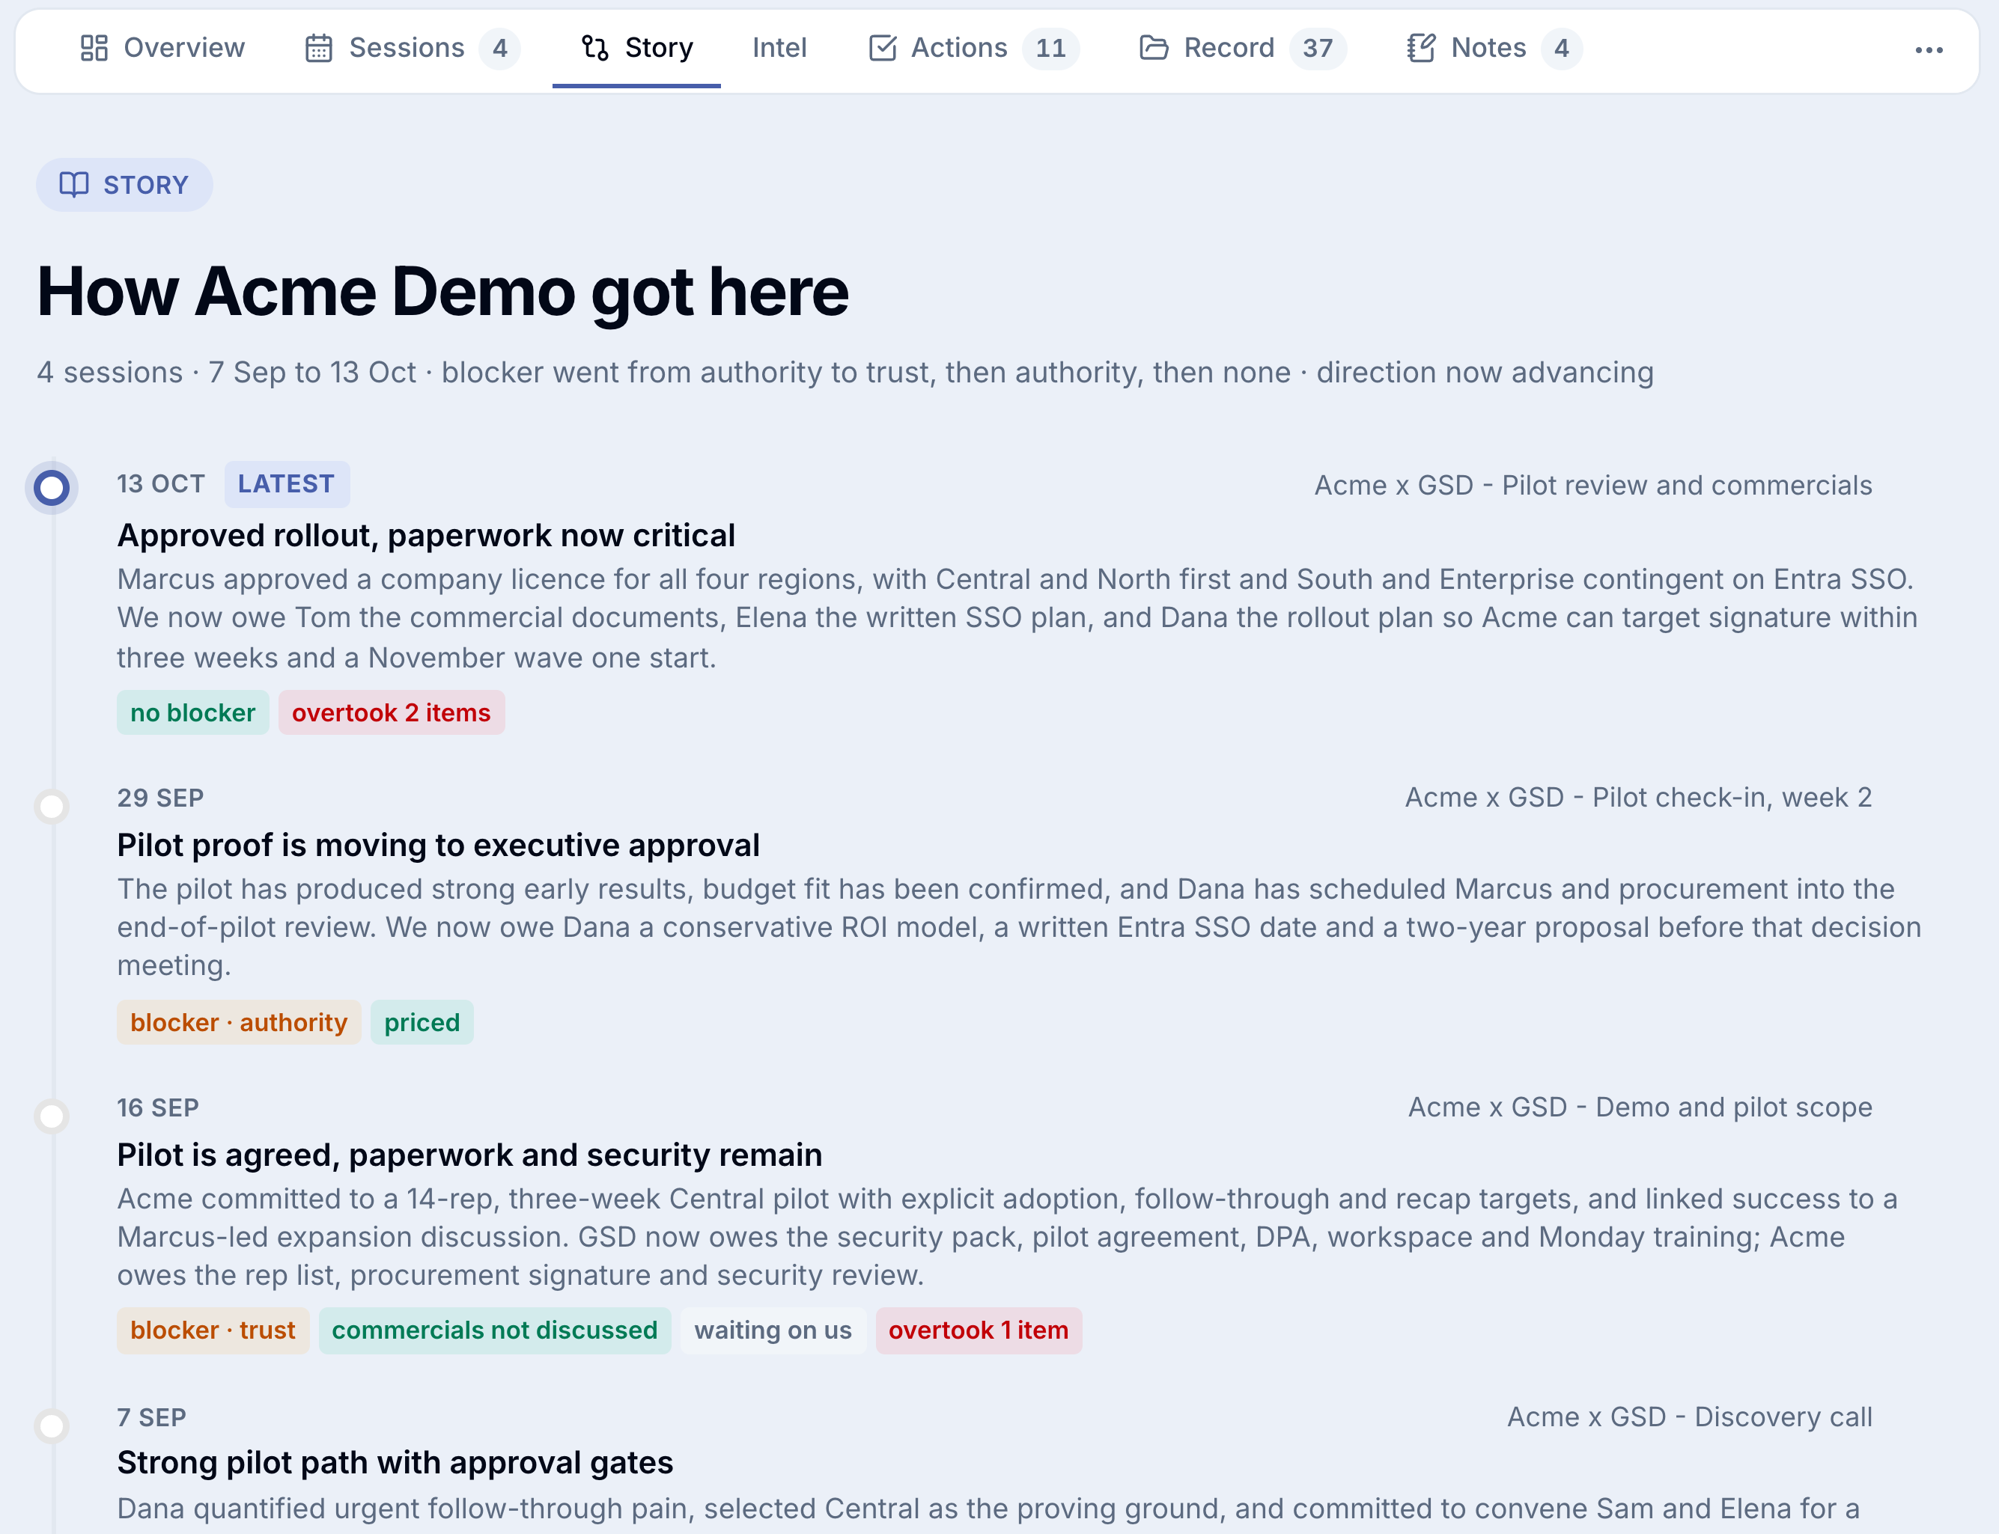Click the 'priced' tag
This screenshot has width=1999, height=1534.
pos(422,1021)
